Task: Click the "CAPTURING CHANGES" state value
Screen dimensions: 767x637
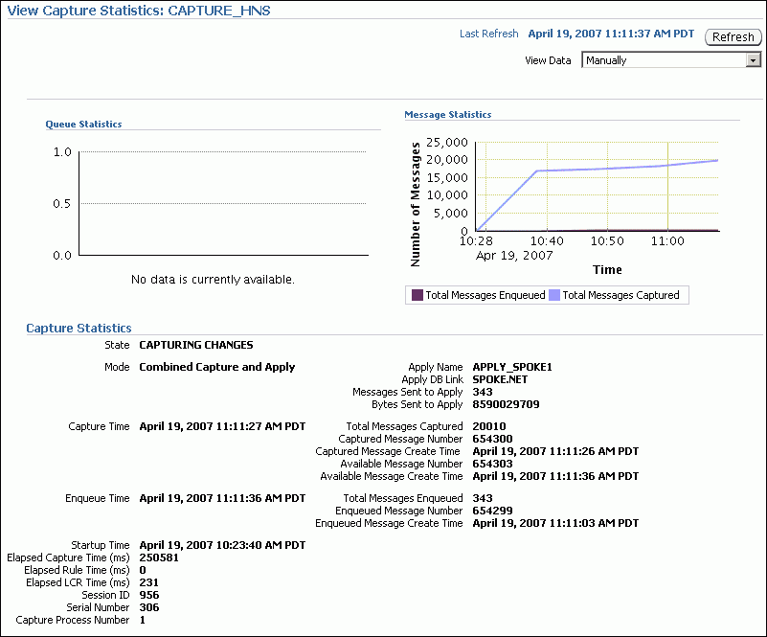Action: click(195, 345)
